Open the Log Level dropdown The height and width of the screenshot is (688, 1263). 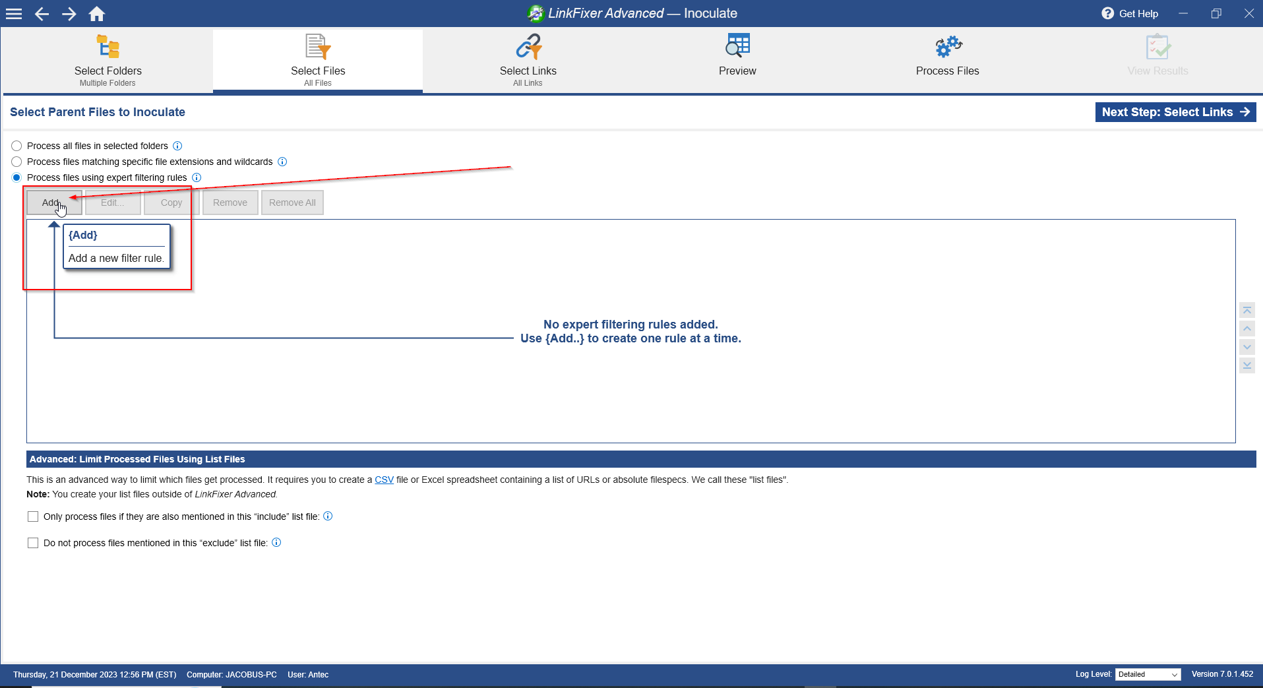coord(1148,674)
